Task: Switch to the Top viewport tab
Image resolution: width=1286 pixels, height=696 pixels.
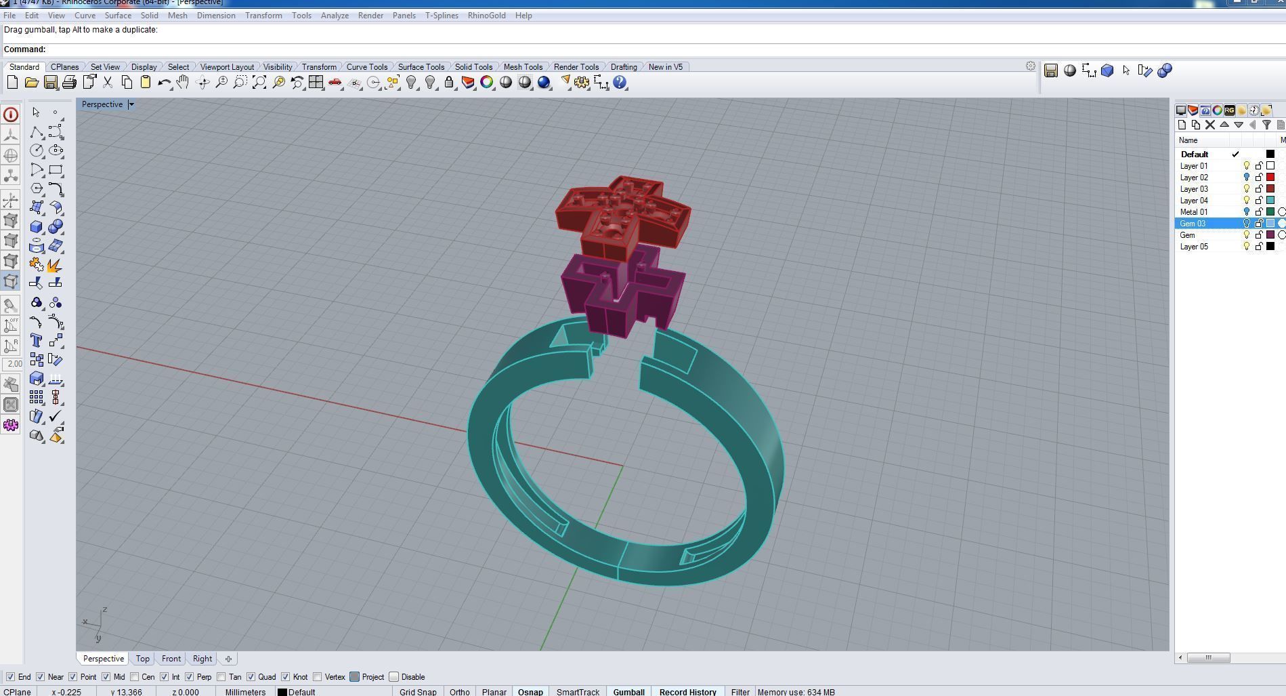Action: [142, 659]
